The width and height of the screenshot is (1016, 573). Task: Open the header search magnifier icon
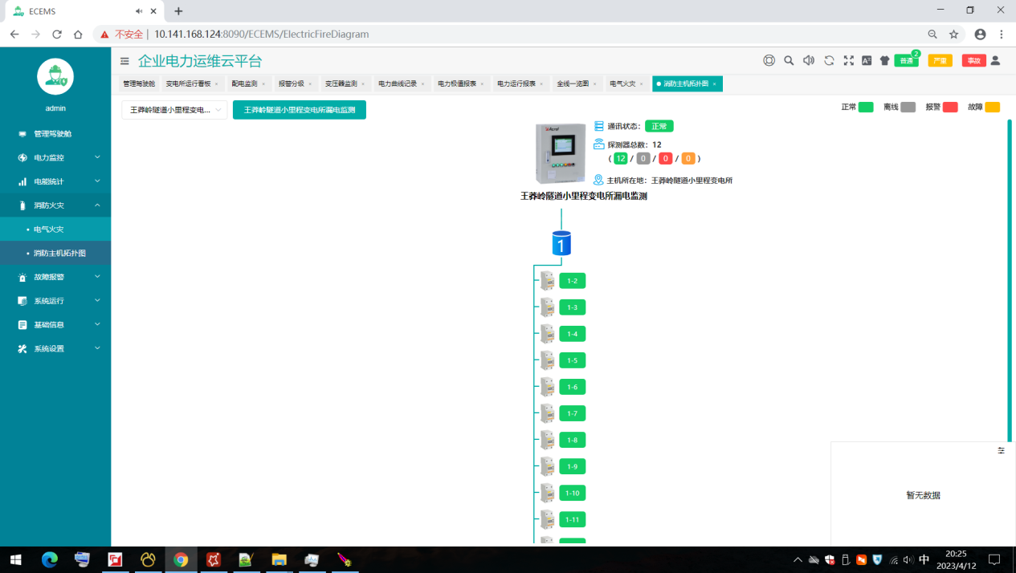tap(789, 60)
